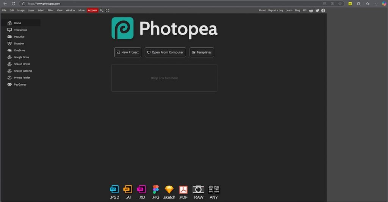Open browser settings ellipsis menu

[376, 4]
